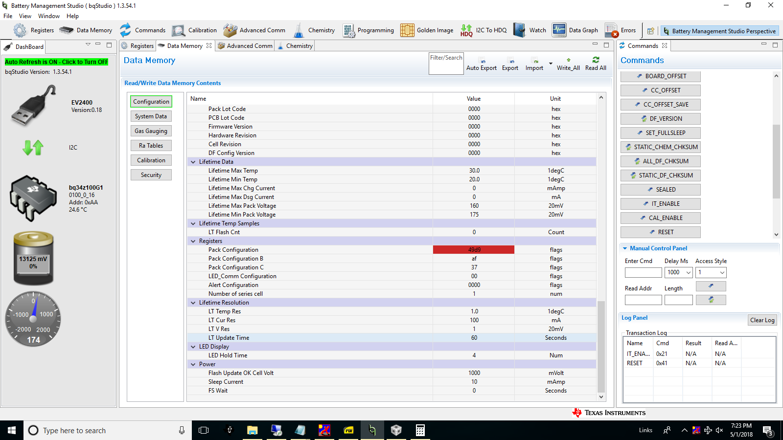Viewport: 783px width, 440px height.
Task: Close the Data Memory tab
Action: (x=209, y=45)
